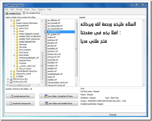This screenshot has width=152, height=121.
Task: Expand the khat ma'alim folder node
Action: pyautogui.click(x=14, y=55)
